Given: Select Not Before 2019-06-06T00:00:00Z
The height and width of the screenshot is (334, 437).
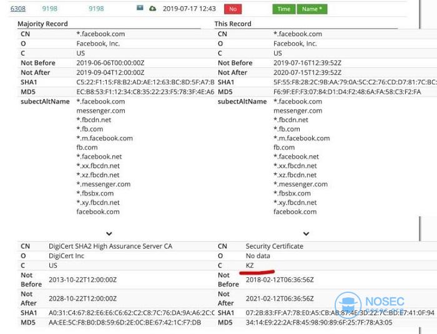Looking at the screenshot, I should tap(110, 63).
